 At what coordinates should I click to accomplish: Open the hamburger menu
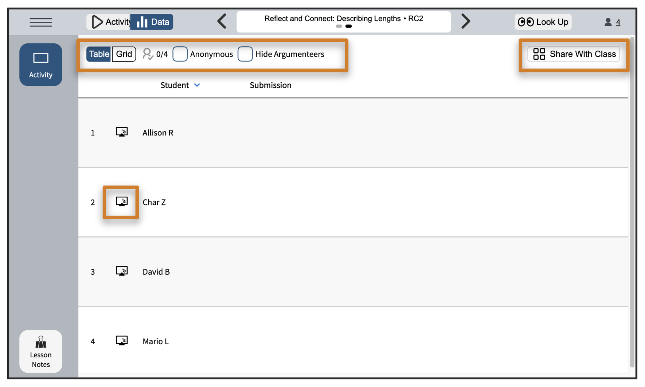click(x=40, y=22)
